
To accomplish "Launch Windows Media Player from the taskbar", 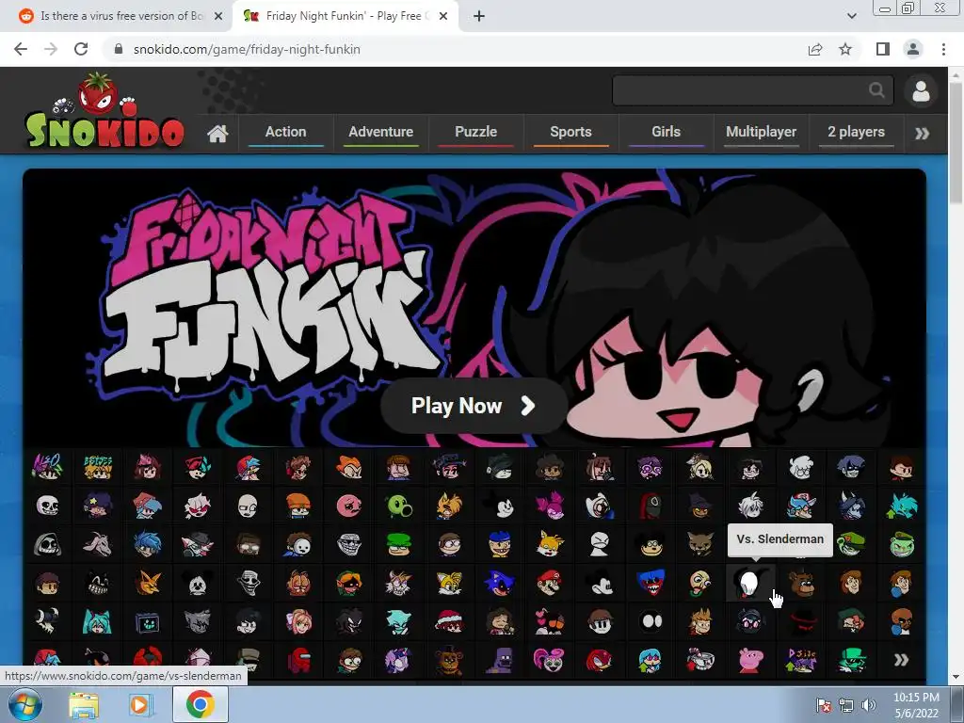I will tap(140, 704).
